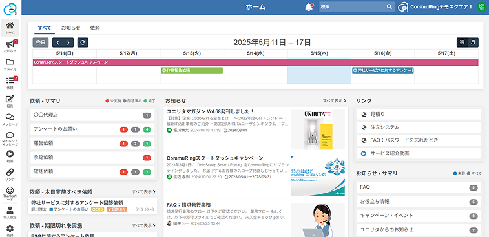Screen dimensions: 489x237
Task: Click green badge 4 on アンケートのお願い
Action: [x=147, y=129]
